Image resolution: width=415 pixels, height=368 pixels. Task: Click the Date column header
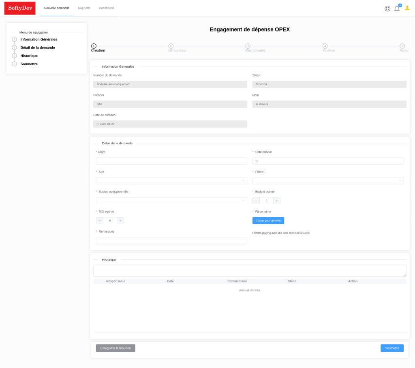171,281
